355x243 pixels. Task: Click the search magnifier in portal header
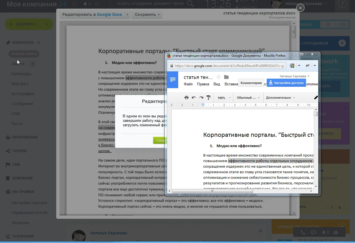190,4
